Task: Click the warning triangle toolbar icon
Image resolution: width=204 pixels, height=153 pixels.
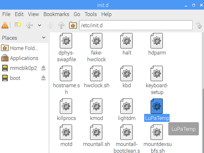Action: [5, 25]
